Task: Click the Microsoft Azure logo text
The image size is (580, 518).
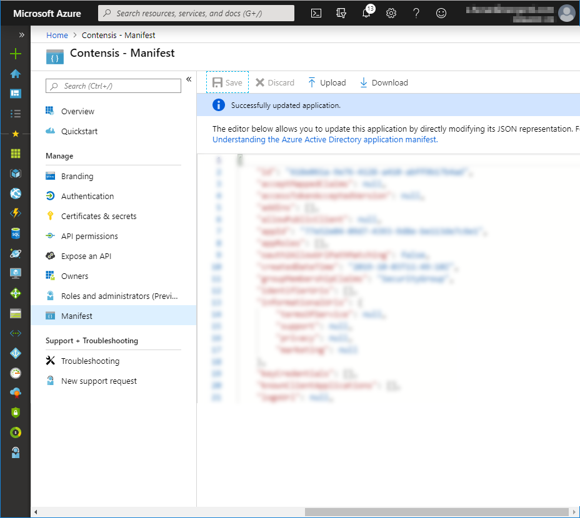Action: [x=47, y=13]
